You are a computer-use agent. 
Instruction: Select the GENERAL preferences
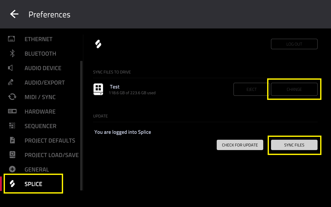37,169
